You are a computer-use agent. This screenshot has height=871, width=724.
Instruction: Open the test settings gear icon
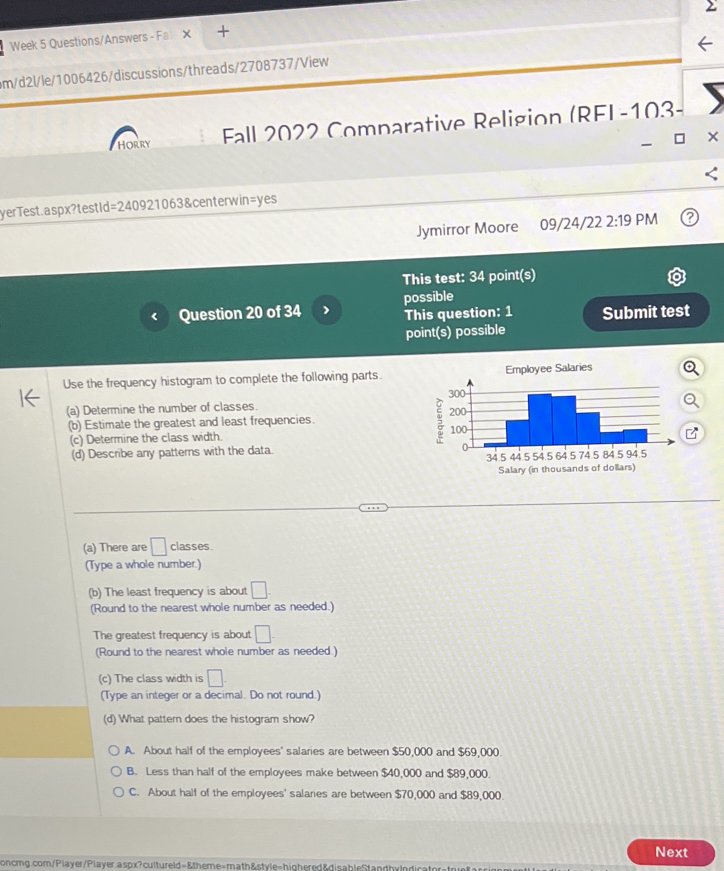pos(676,277)
